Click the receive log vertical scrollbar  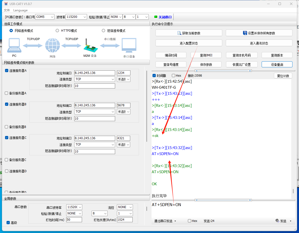pyautogui.click(x=293, y=191)
